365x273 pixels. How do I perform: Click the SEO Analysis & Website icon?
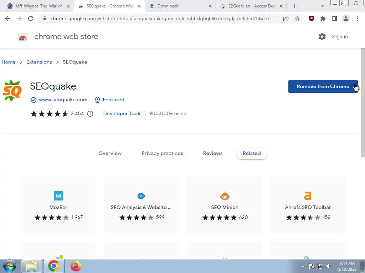141,196
